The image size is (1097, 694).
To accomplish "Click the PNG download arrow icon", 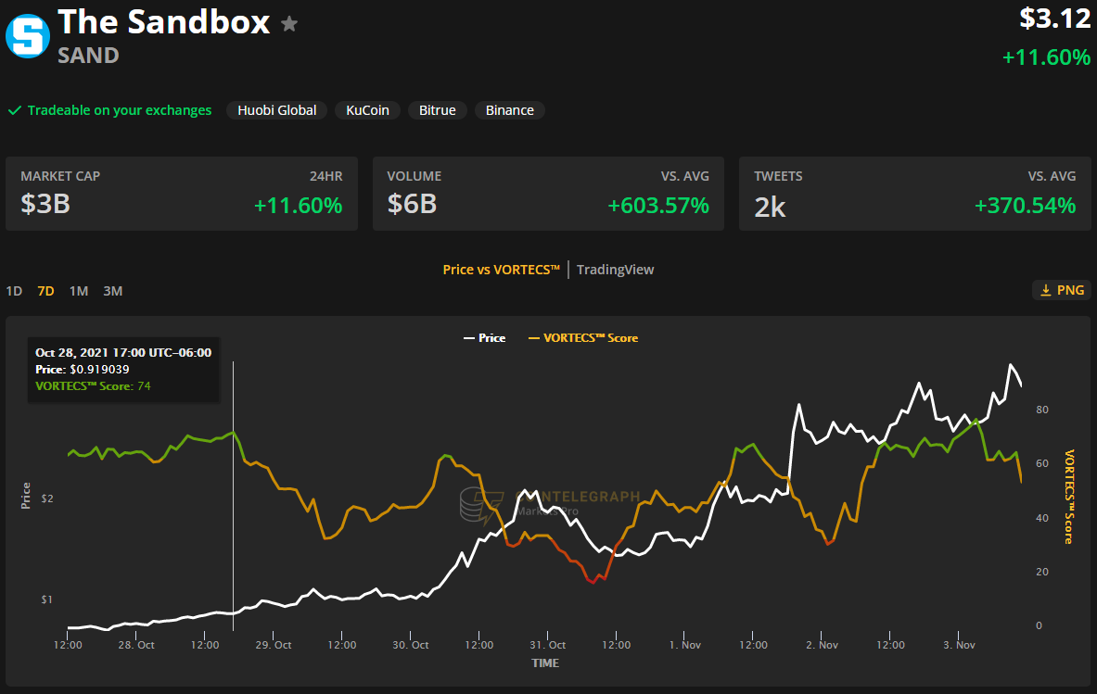I will click(1045, 291).
